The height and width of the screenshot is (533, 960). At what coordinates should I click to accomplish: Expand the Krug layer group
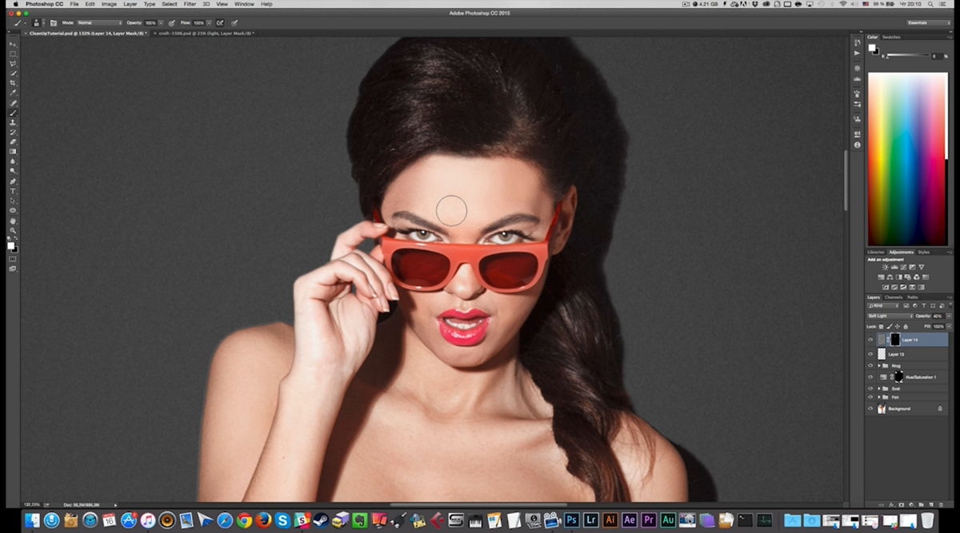pyautogui.click(x=879, y=366)
